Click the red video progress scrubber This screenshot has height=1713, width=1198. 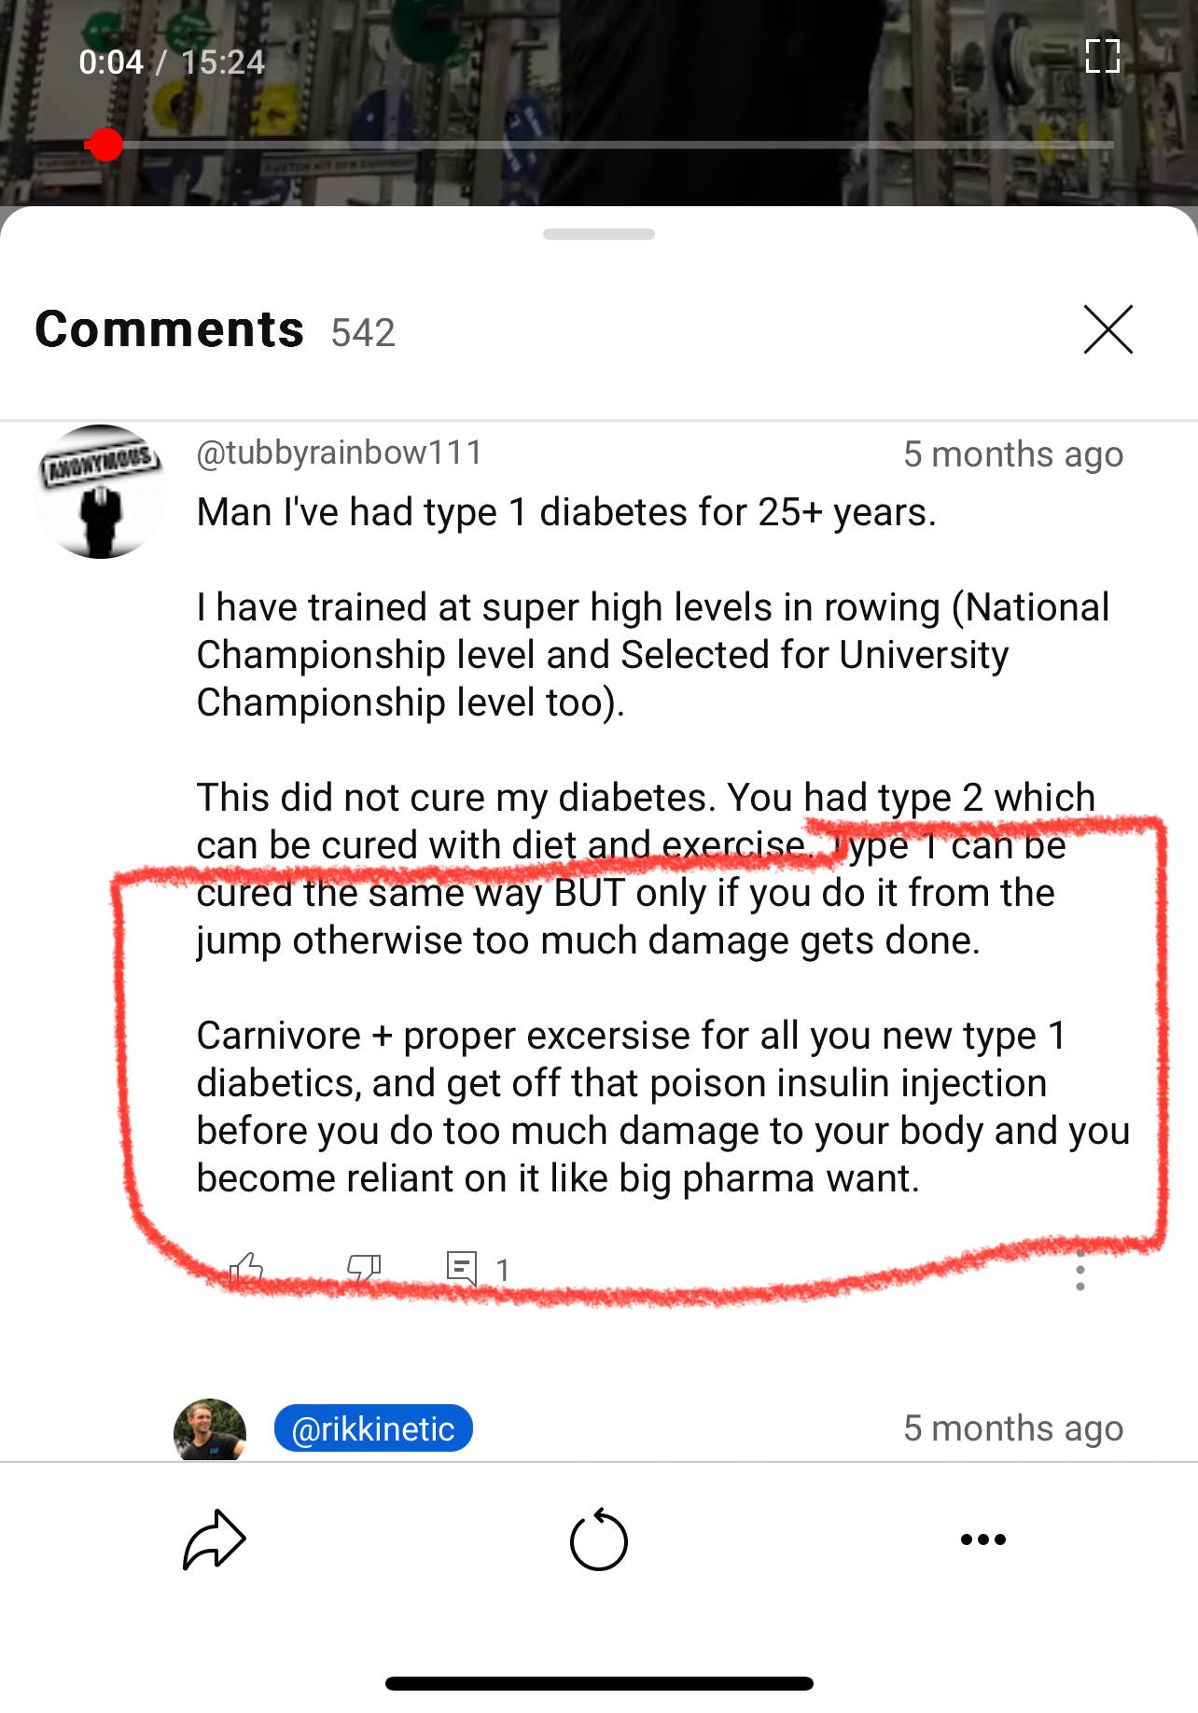point(104,145)
